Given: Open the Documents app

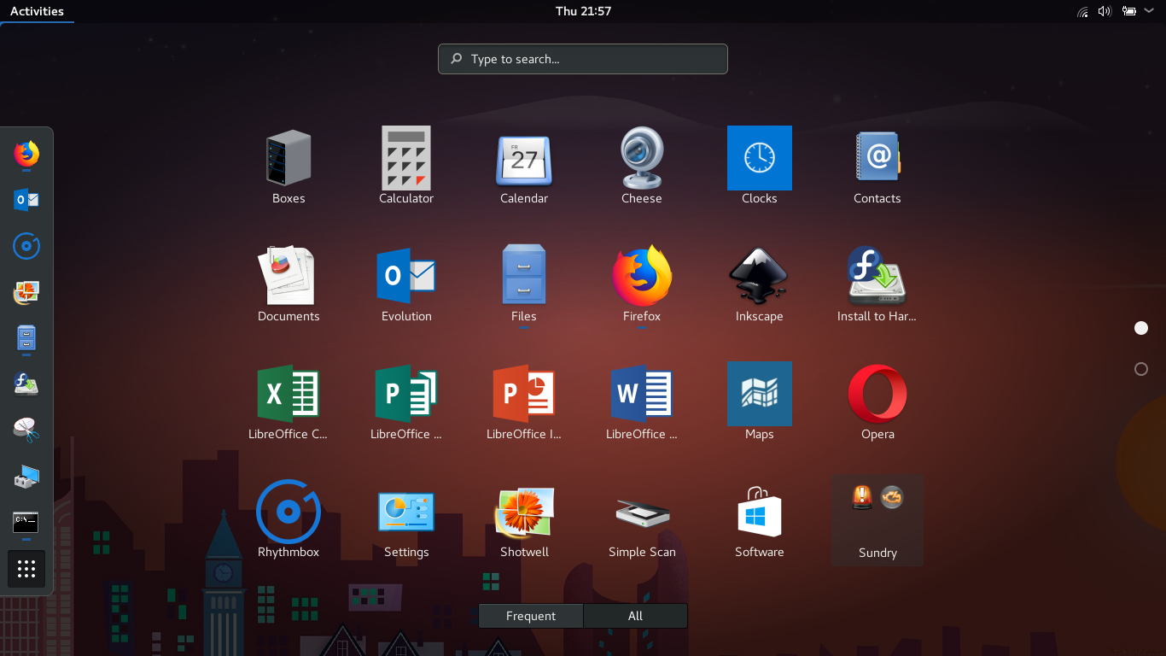Looking at the screenshot, I should pyautogui.click(x=289, y=277).
